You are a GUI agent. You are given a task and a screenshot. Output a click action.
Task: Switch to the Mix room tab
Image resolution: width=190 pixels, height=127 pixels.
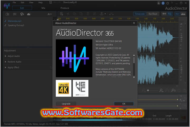(x=43, y=8)
